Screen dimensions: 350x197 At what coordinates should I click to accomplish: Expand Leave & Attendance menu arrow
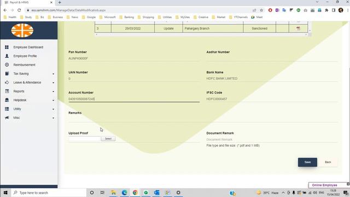click(54, 83)
